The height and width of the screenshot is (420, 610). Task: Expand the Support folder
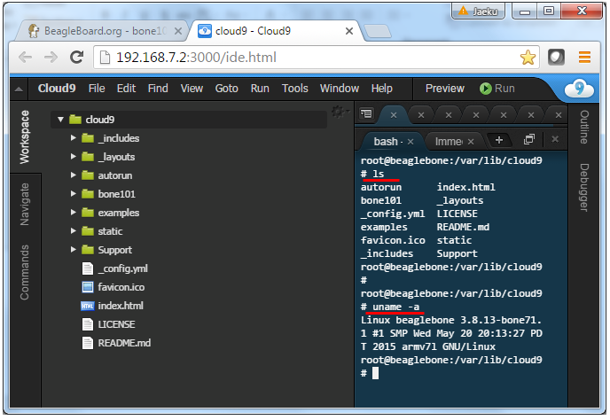pyautogui.click(x=73, y=250)
